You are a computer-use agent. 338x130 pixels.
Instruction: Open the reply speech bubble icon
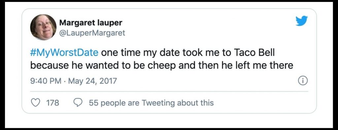pos(78,103)
